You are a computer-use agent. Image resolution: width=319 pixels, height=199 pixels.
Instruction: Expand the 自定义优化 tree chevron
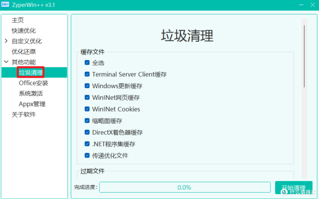(6, 41)
